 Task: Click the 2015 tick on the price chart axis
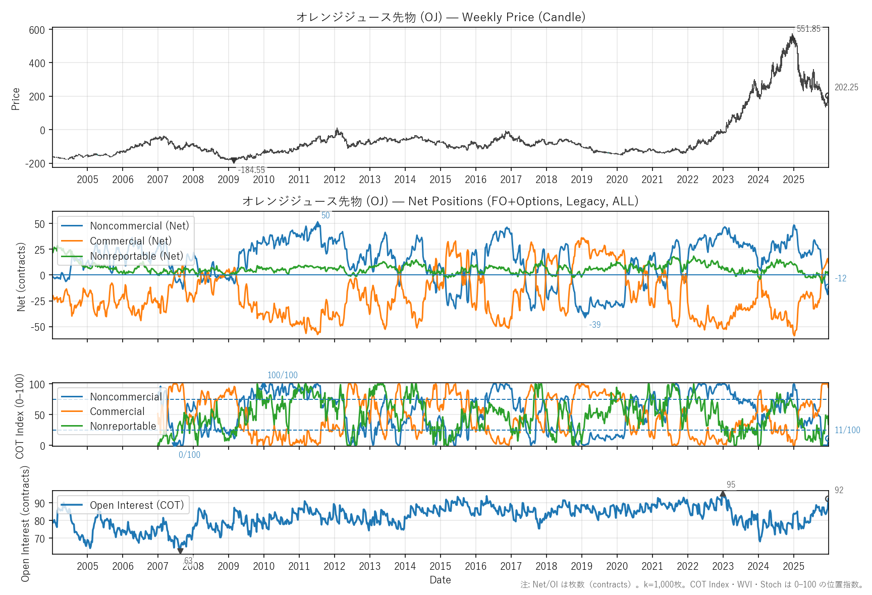click(x=440, y=180)
